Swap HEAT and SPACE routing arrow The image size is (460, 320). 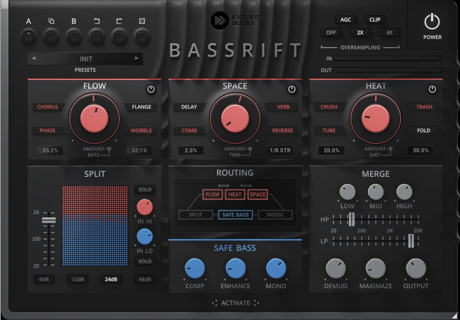pos(246,186)
